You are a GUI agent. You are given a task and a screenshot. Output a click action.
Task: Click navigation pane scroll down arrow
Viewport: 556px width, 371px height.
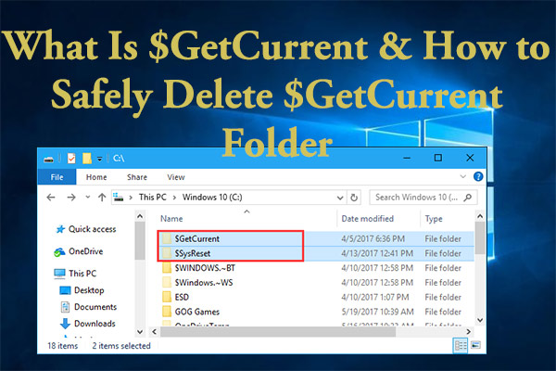tap(140, 332)
